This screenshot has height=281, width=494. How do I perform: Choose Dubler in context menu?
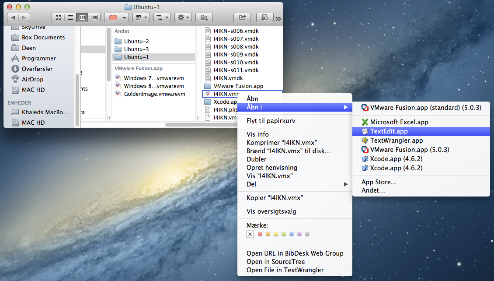295,159
